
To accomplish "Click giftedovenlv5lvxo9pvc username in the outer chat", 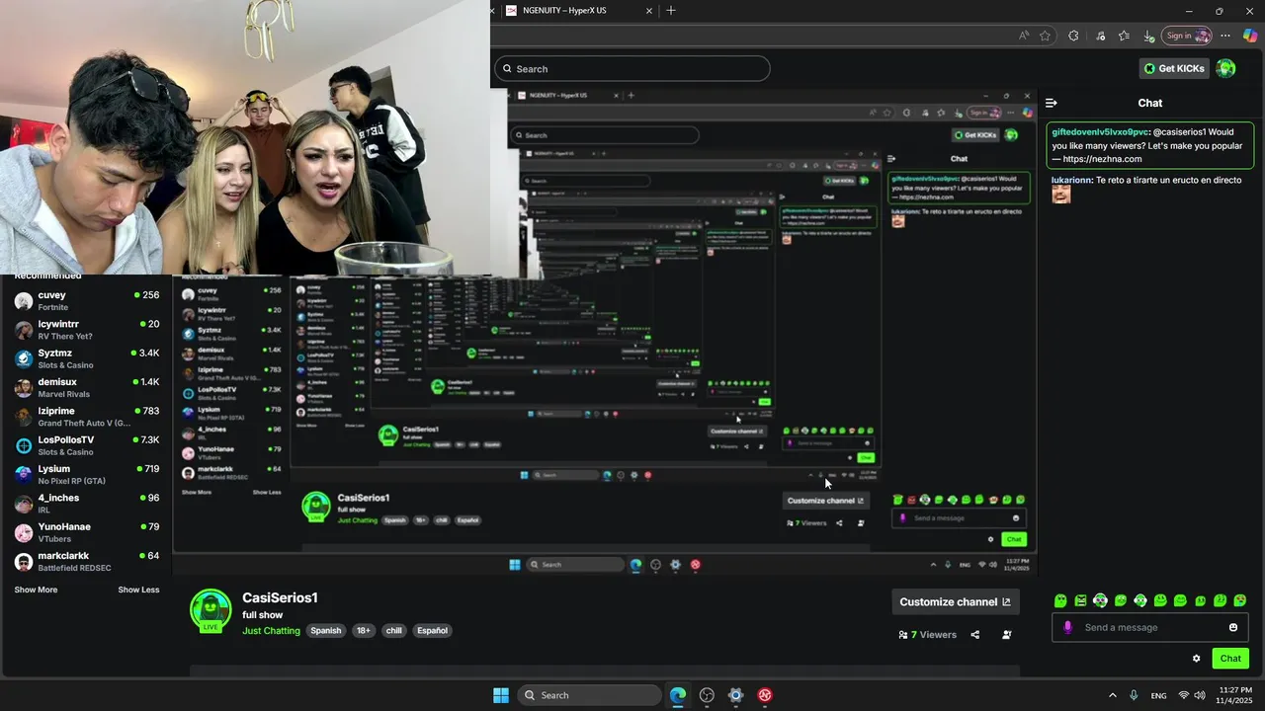I will 1100,132.
